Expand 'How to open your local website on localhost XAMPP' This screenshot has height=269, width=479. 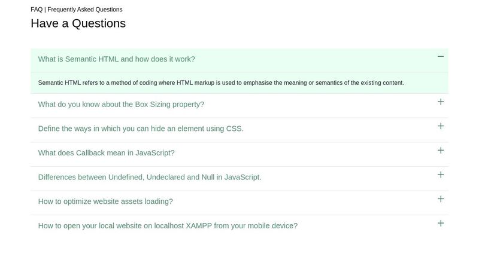tap(168, 226)
